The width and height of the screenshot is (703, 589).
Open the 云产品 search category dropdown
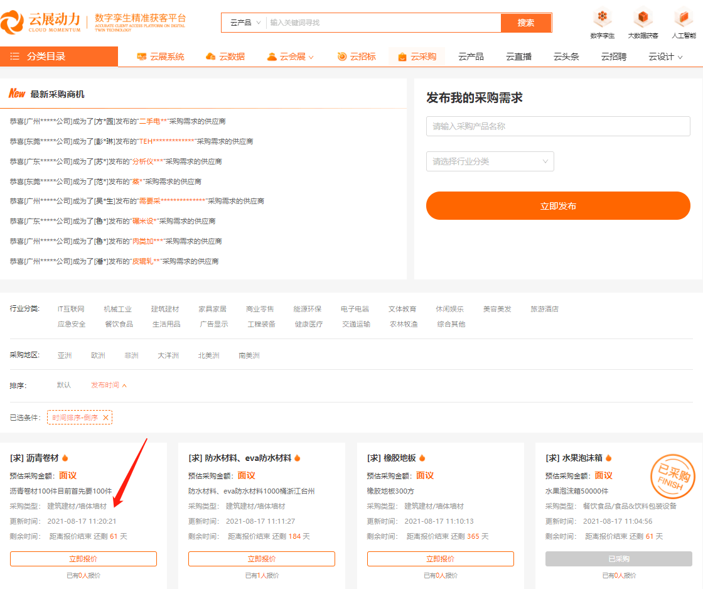click(x=245, y=23)
